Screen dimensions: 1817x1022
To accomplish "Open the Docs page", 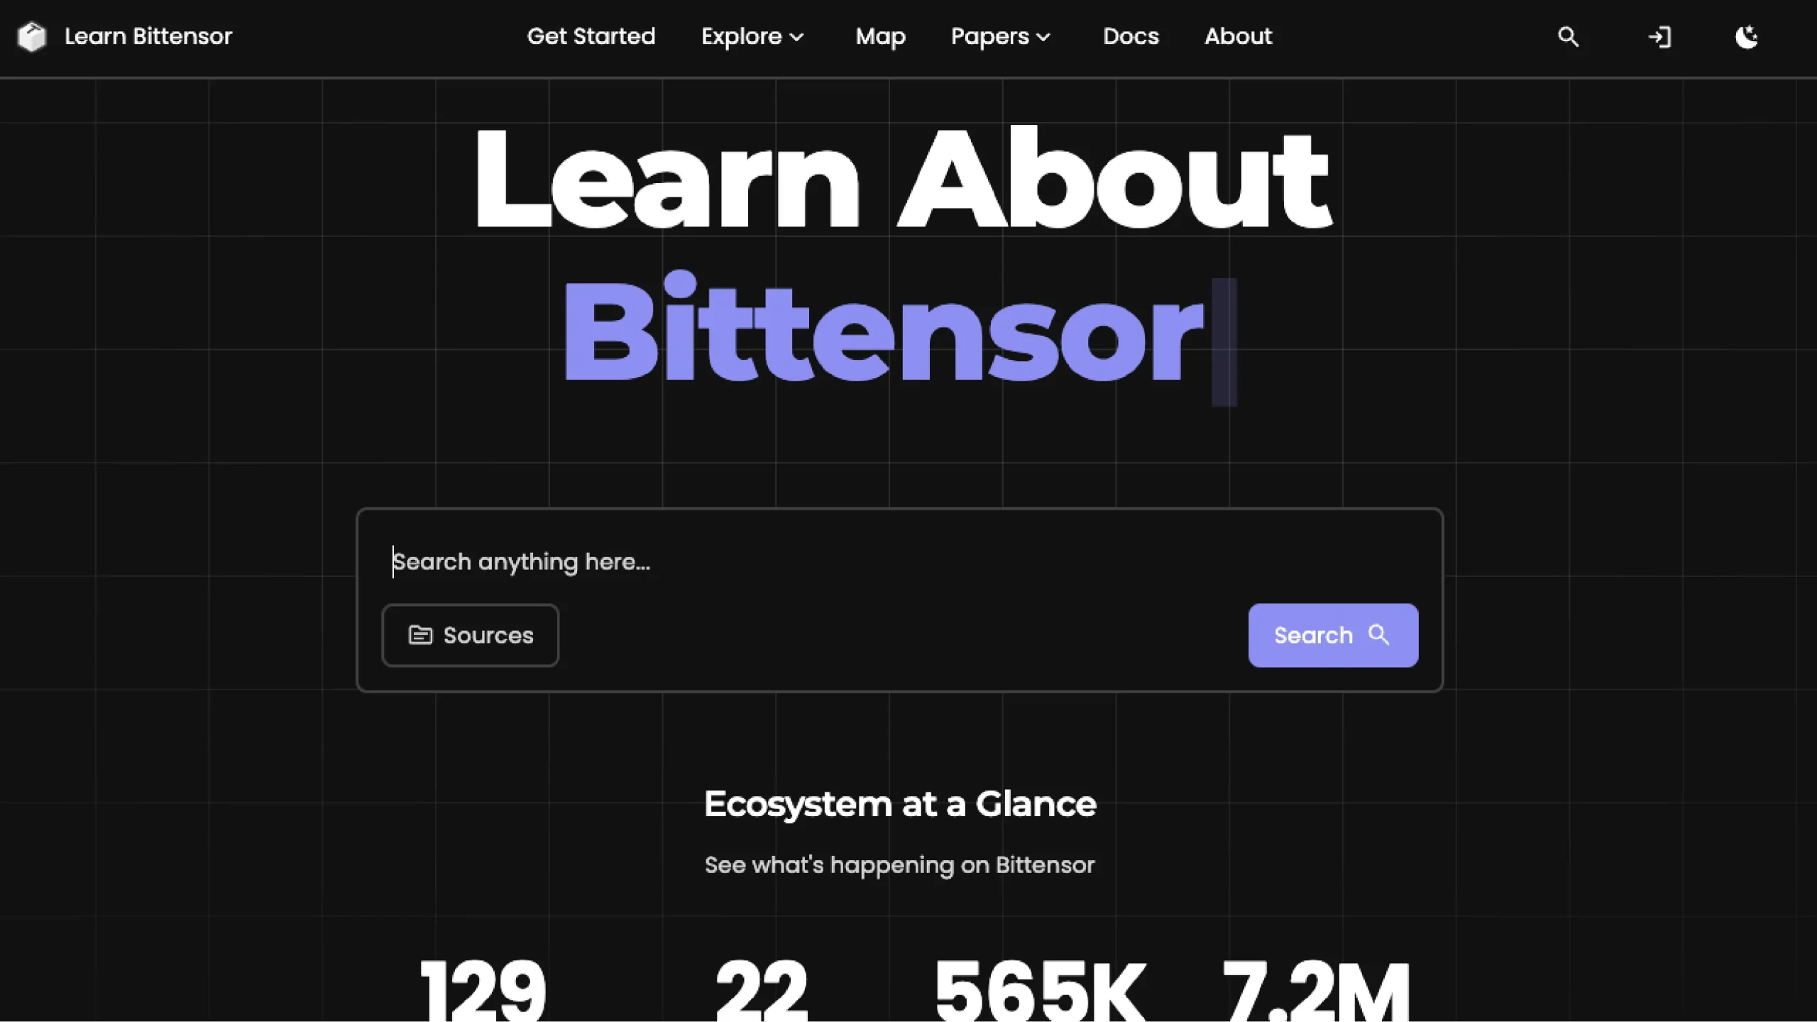I will point(1131,36).
